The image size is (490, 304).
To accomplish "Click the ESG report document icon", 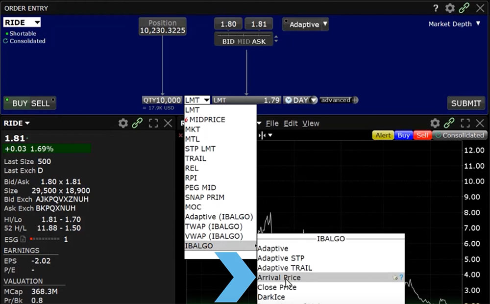I will [23, 239].
